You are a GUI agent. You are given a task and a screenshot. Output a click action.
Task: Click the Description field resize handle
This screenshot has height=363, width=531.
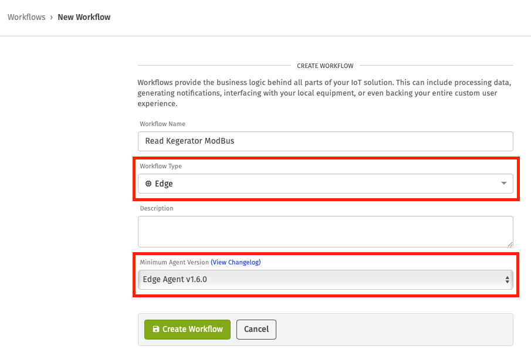tap(510, 244)
